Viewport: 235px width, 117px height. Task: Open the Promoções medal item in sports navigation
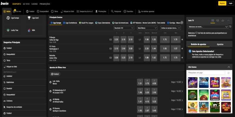101,11
